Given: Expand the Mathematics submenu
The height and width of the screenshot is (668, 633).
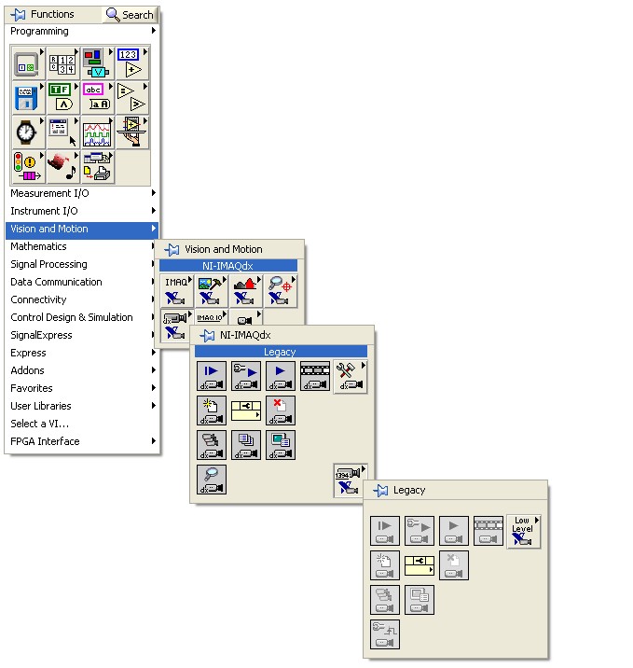Looking at the screenshot, I should 82,246.
